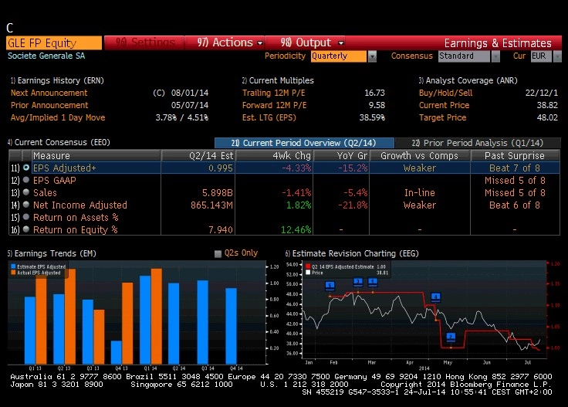Click the Past Surprise column header
The height and width of the screenshot is (407, 568).
click(x=515, y=155)
